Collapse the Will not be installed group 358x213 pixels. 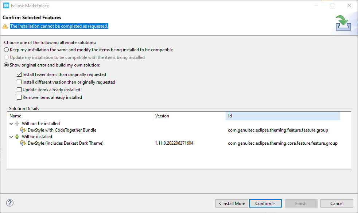(11, 124)
